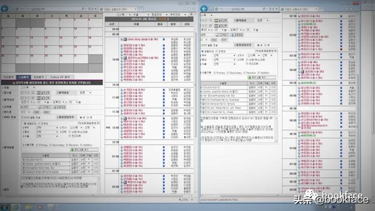The width and height of the screenshot is (375, 211).
Task: Click the green plus add icon in right form
Action: click(250, 77)
